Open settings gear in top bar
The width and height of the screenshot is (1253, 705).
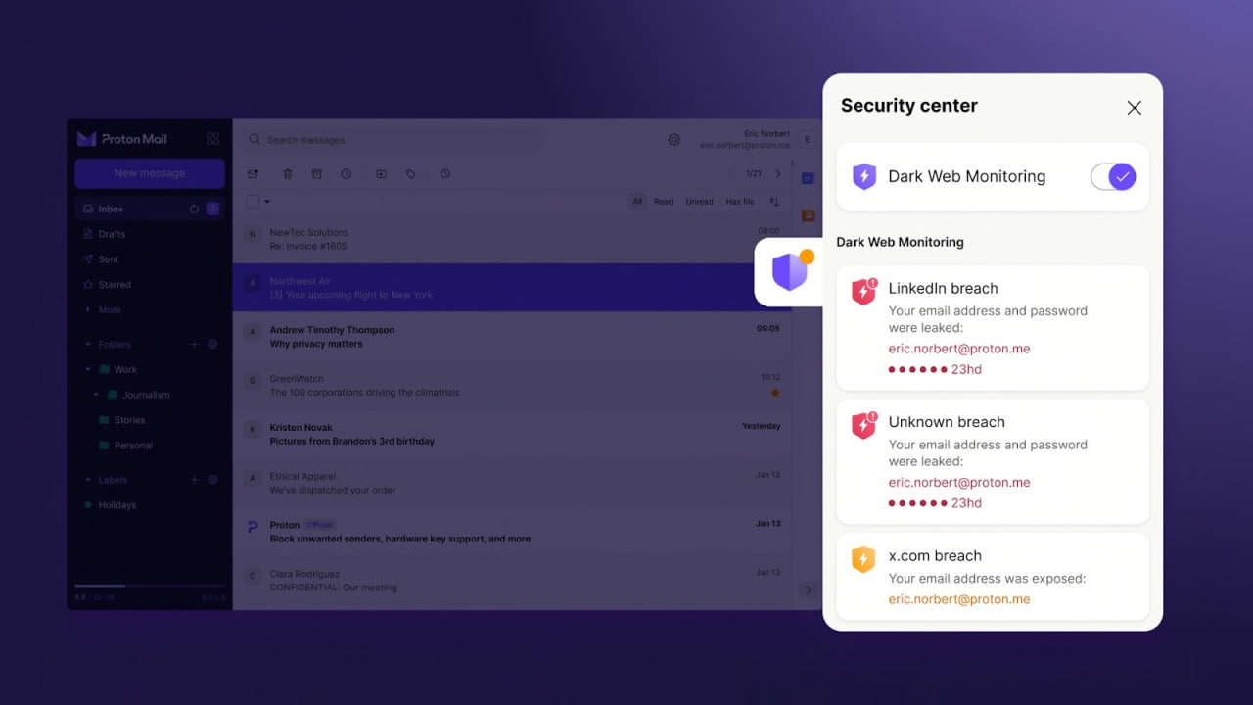673,140
